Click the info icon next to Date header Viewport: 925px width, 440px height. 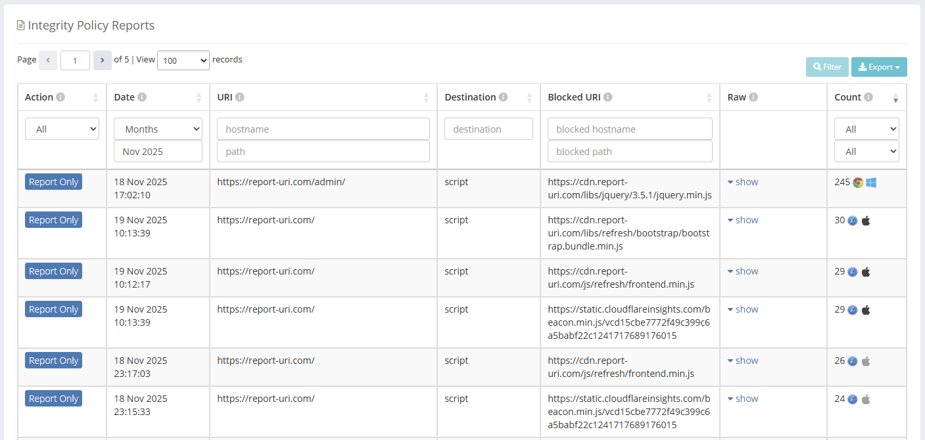pos(142,97)
